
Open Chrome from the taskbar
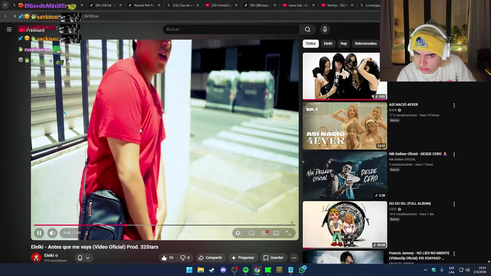tap(257, 270)
